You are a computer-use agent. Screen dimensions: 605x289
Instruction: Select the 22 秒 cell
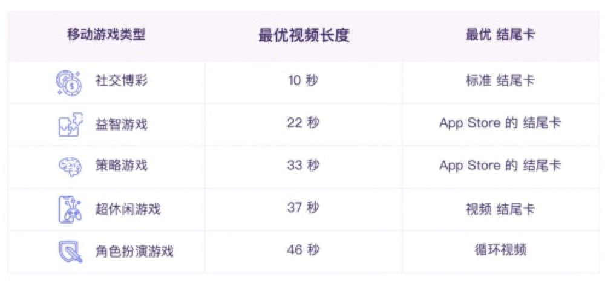tap(303, 124)
